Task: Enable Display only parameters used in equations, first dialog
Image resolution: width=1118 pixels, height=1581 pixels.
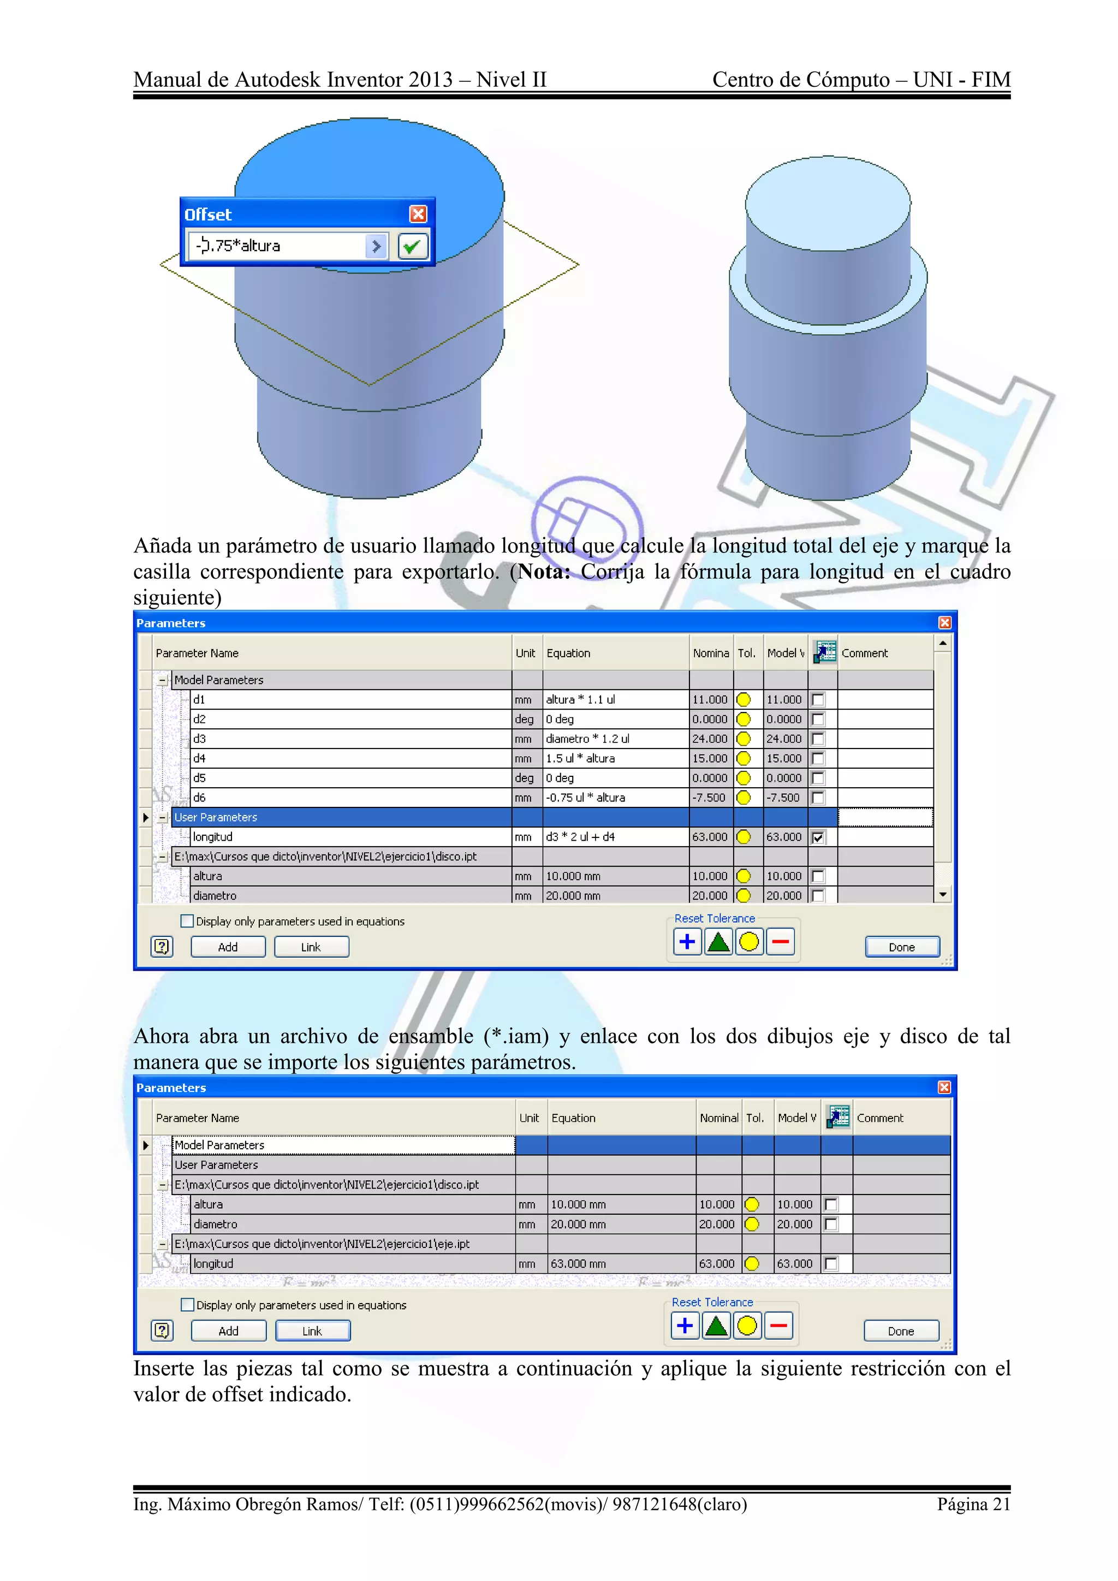Action: pyautogui.click(x=187, y=920)
